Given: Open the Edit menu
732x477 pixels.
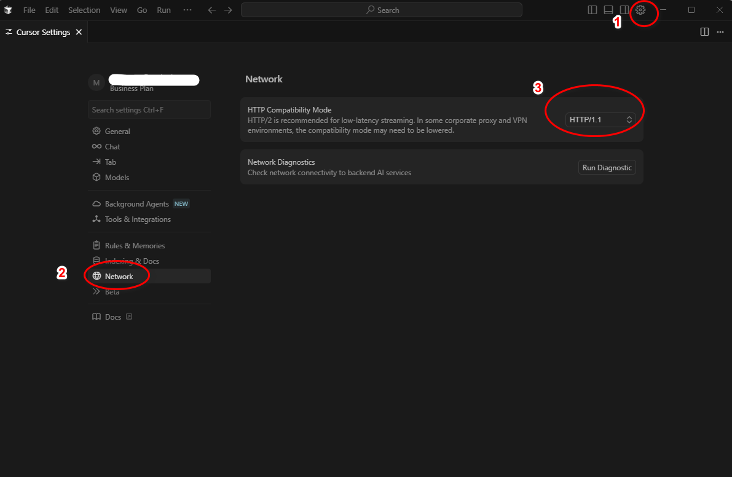Looking at the screenshot, I should tap(52, 10).
